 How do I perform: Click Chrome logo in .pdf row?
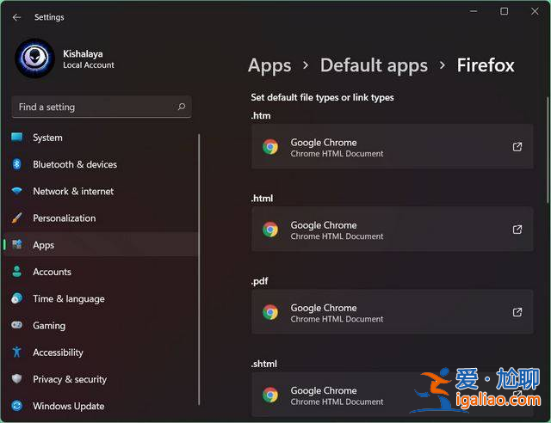(270, 312)
